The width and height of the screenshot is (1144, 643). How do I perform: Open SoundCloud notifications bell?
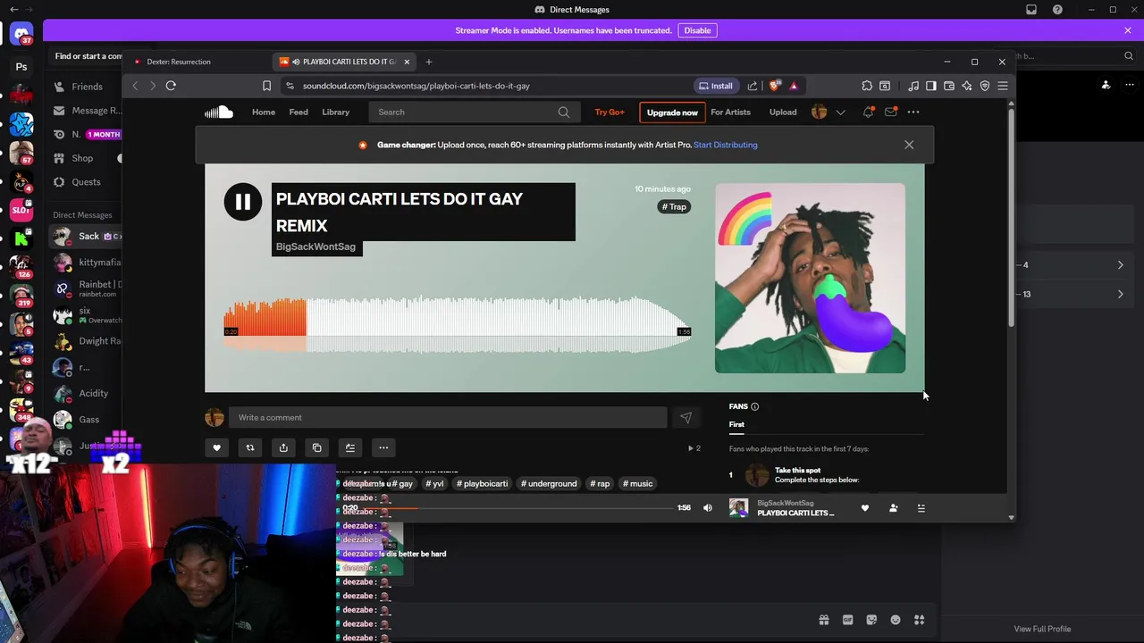click(868, 112)
